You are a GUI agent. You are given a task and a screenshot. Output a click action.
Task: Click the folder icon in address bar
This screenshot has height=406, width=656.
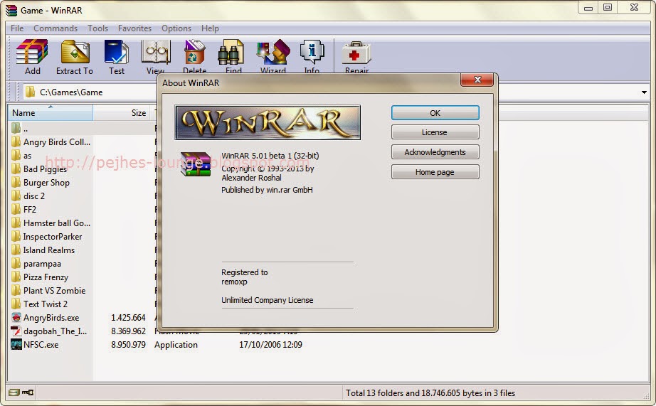coord(29,92)
